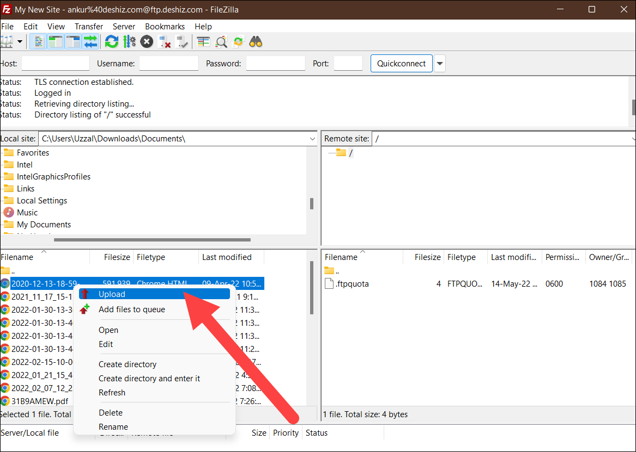Click the colored-rows list toolbar icon

tap(203, 42)
